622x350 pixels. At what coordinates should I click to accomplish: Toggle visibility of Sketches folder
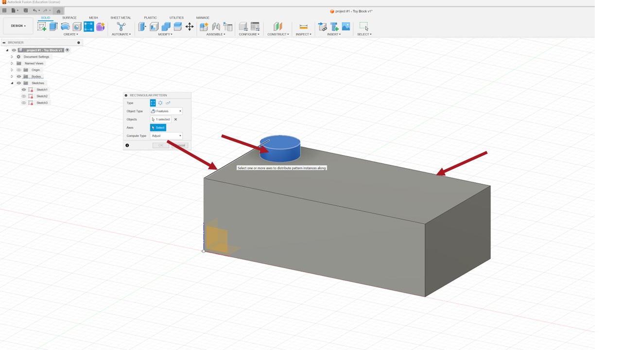click(19, 83)
